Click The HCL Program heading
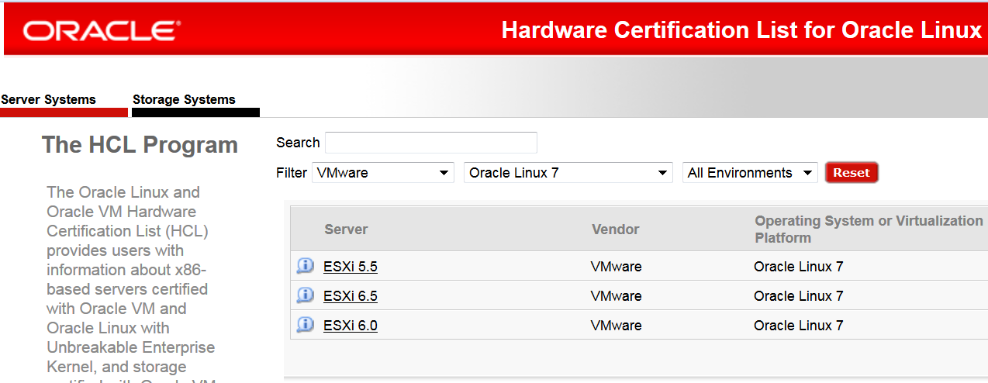988x383 pixels. 140,145
